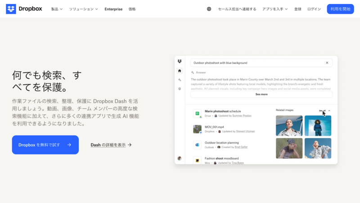Click the MOV_001.mp4 file name
This screenshot has height=203, width=360.
[214, 127]
